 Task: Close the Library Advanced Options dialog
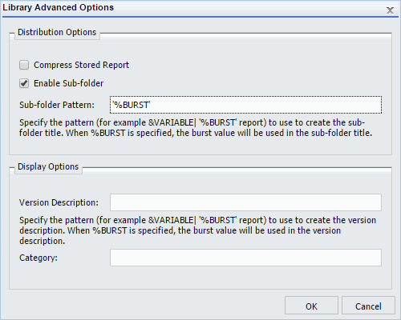tap(390, 10)
